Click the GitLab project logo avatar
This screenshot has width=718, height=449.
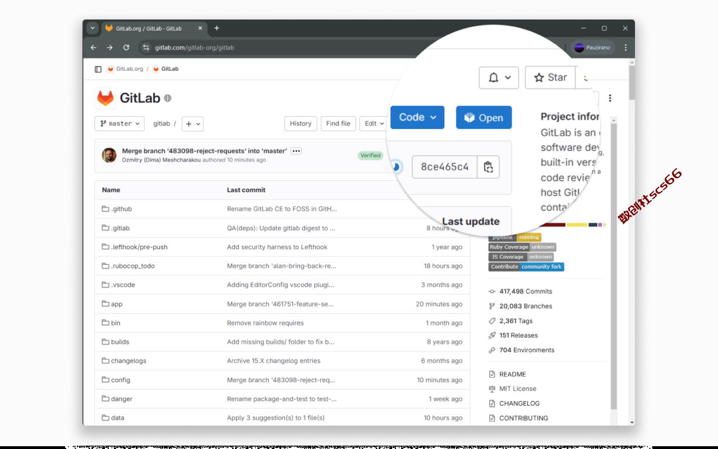point(105,98)
